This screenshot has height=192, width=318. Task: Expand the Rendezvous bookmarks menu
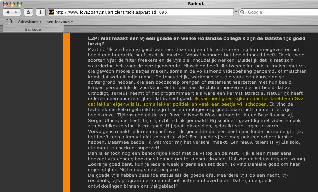point(59,22)
